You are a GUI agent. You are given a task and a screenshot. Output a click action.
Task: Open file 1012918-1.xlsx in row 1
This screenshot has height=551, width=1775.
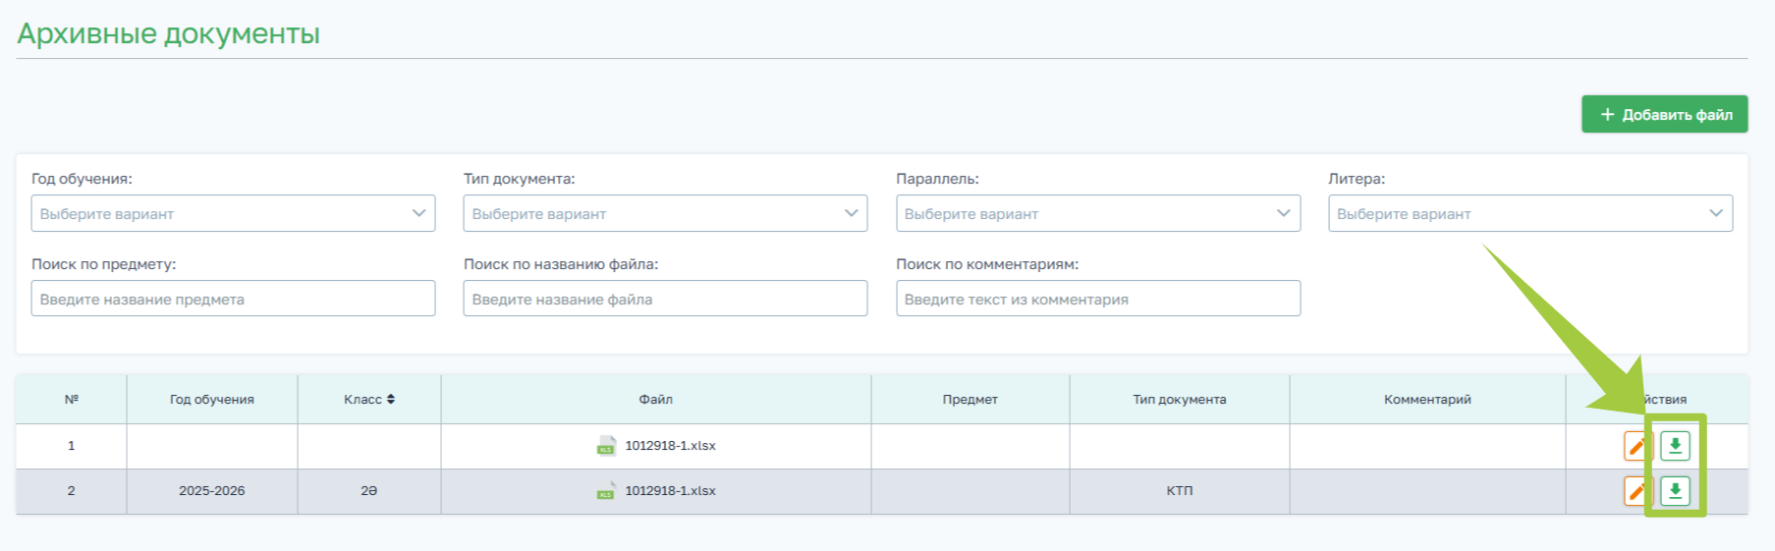point(670,446)
